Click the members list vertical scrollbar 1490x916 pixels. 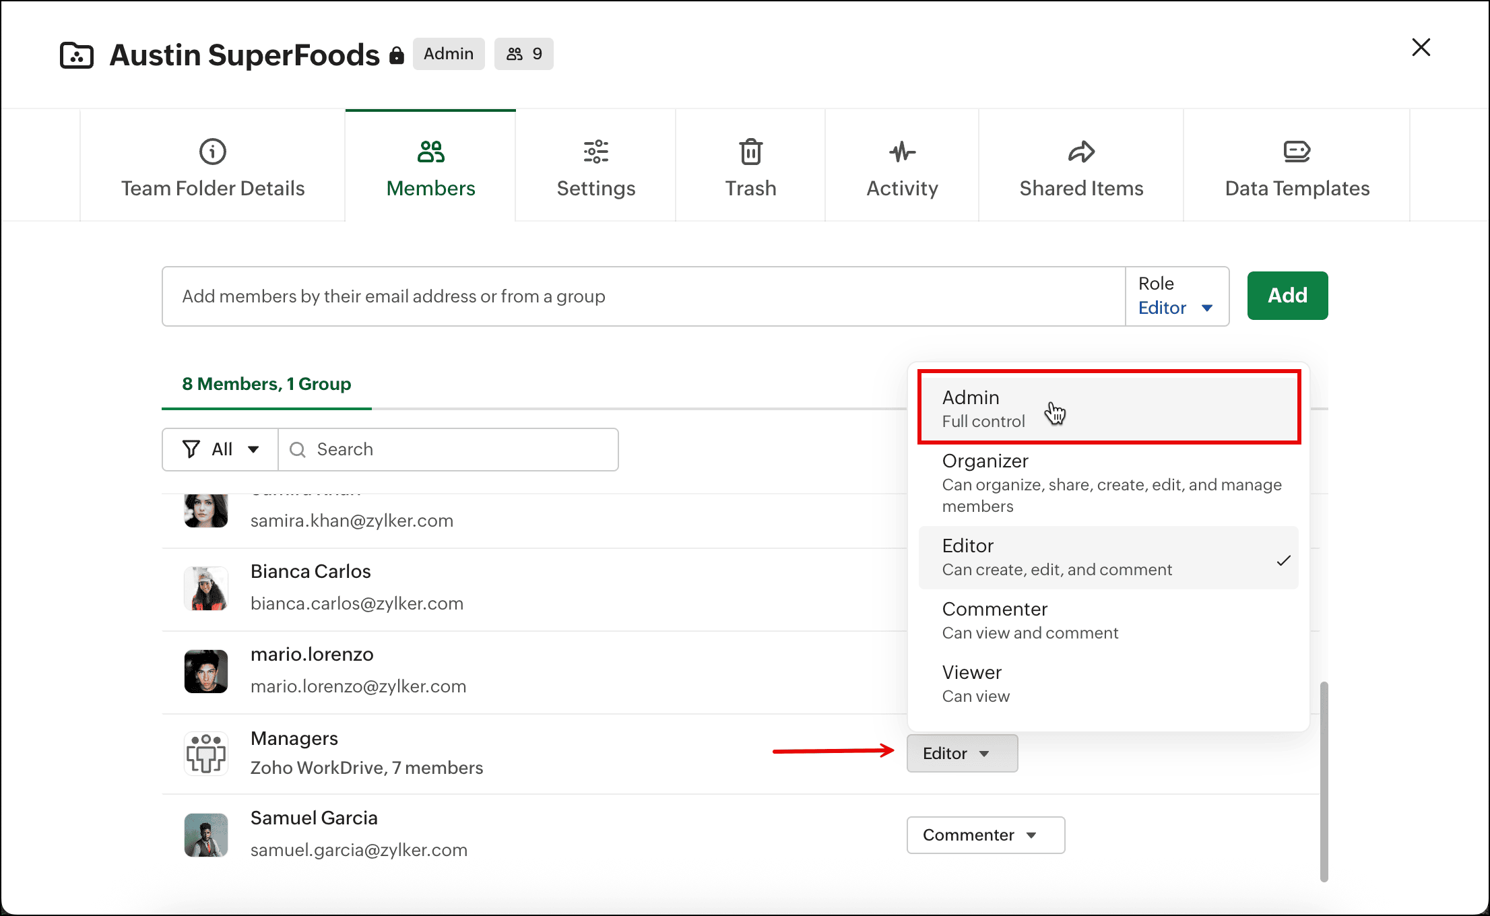(1324, 781)
